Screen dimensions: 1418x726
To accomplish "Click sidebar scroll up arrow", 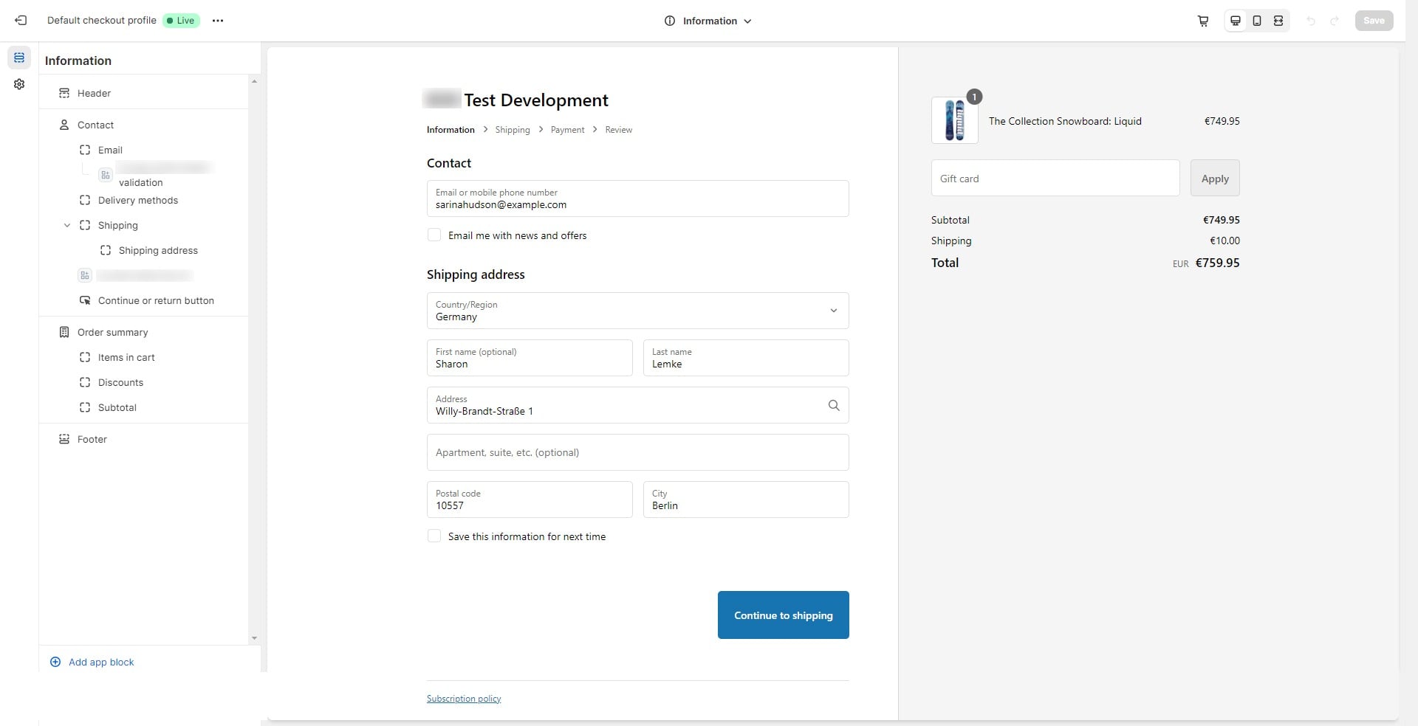I will click(x=254, y=81).
